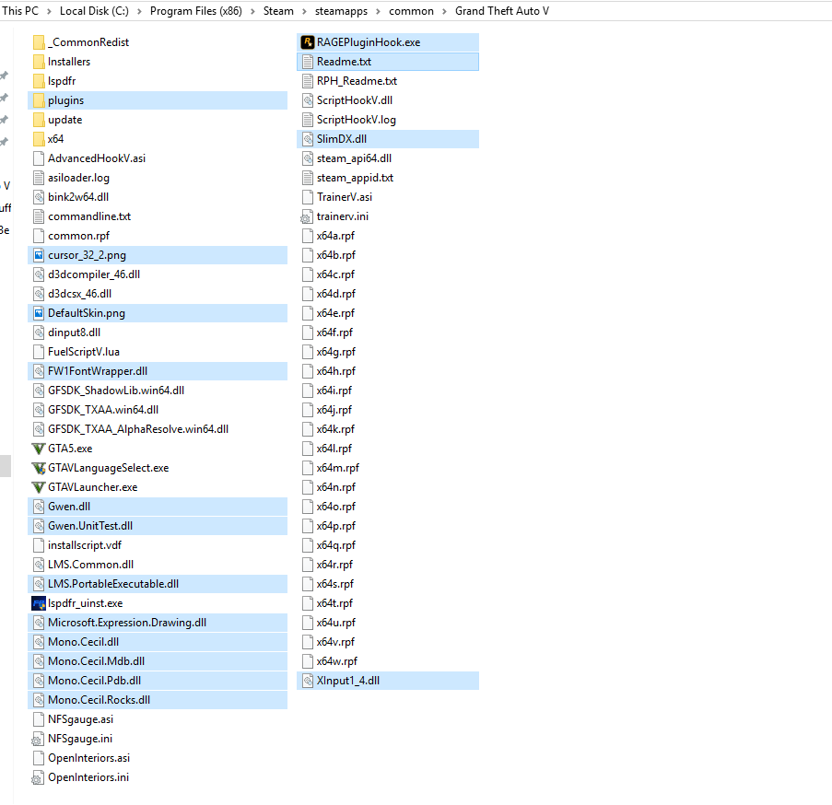
Task: Navigate to steamapps breadcrumb
Action: coord(341,11)
